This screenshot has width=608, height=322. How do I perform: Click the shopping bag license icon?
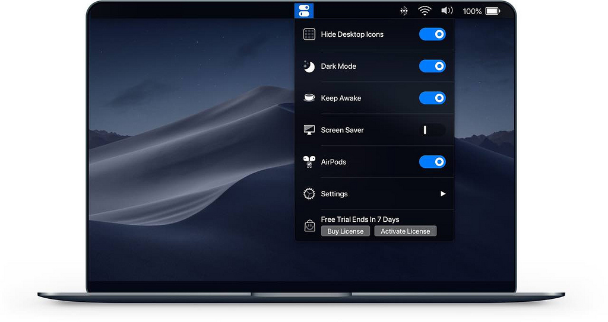pos(309,226)
